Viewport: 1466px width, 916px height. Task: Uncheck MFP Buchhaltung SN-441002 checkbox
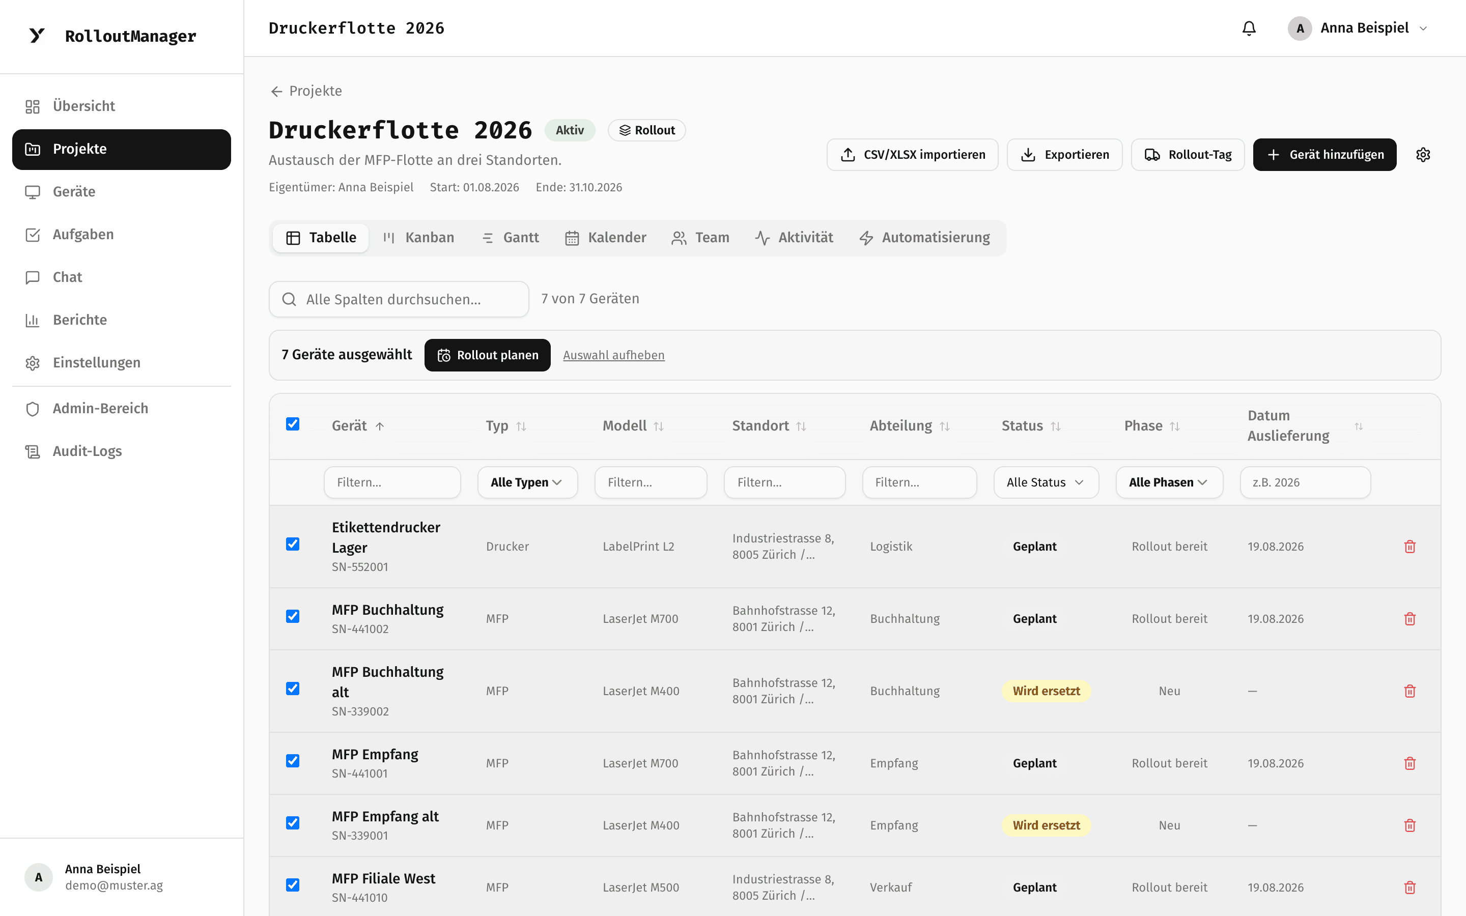point(293,616)
